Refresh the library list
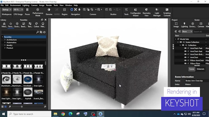Screen dimensions: 209x117 tap(44, 32)
